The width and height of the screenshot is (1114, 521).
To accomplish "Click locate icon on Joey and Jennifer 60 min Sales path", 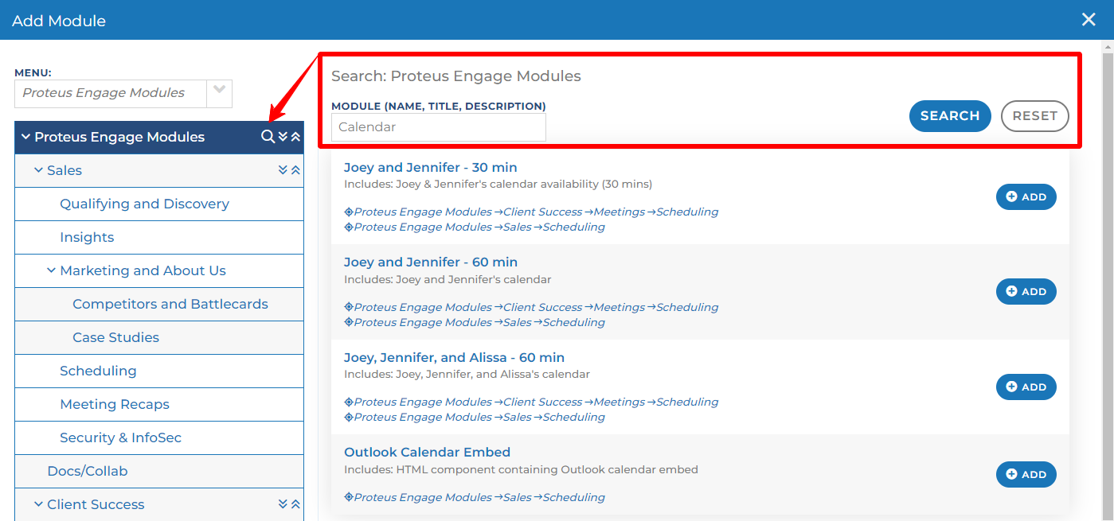I will point(349,323).
